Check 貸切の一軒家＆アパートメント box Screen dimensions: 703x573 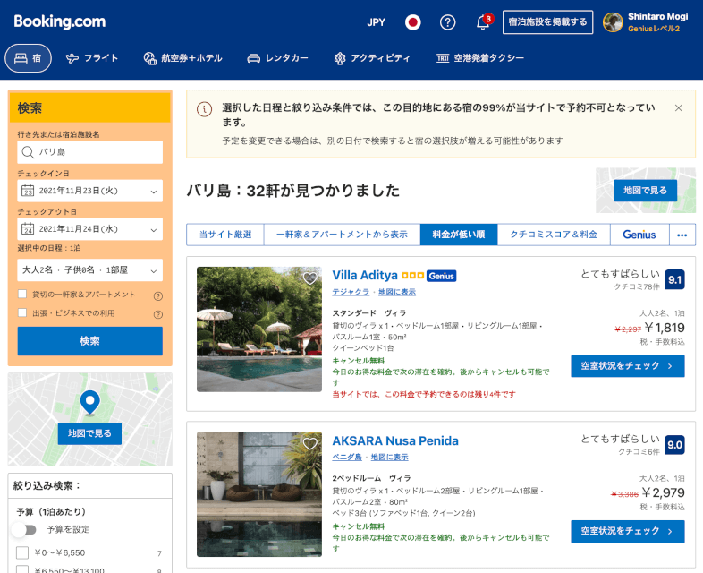coord(22,294)
